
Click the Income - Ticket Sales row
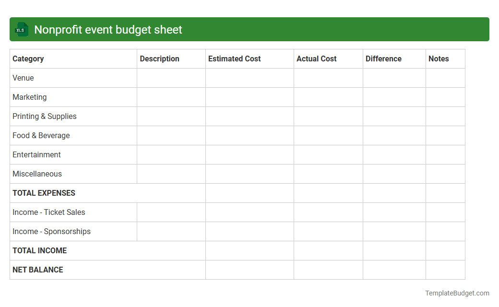coord(48,212)
